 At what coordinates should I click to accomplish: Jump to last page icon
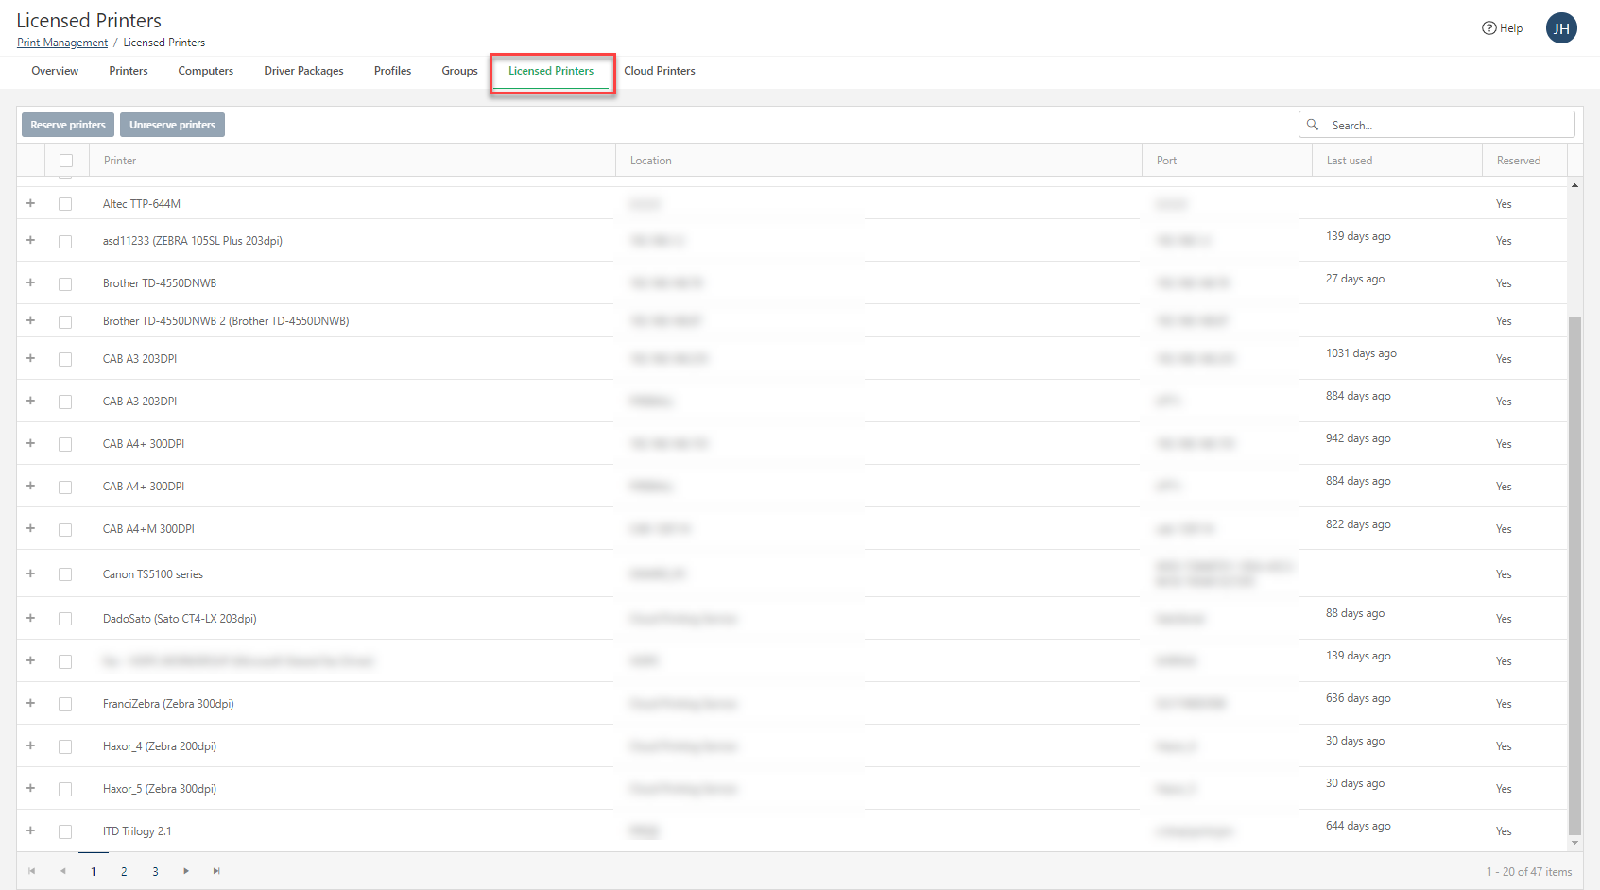[x=216, y=871]
